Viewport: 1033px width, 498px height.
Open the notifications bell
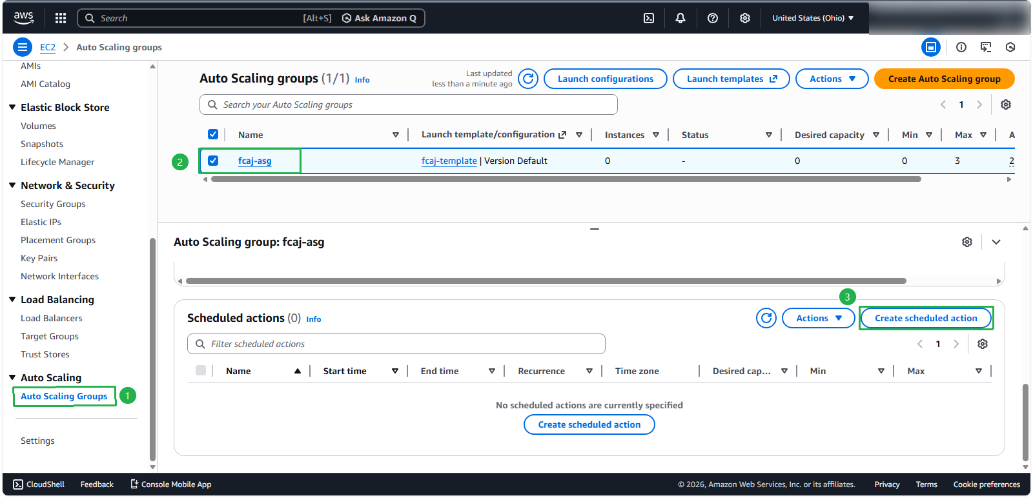click(680, 18)
